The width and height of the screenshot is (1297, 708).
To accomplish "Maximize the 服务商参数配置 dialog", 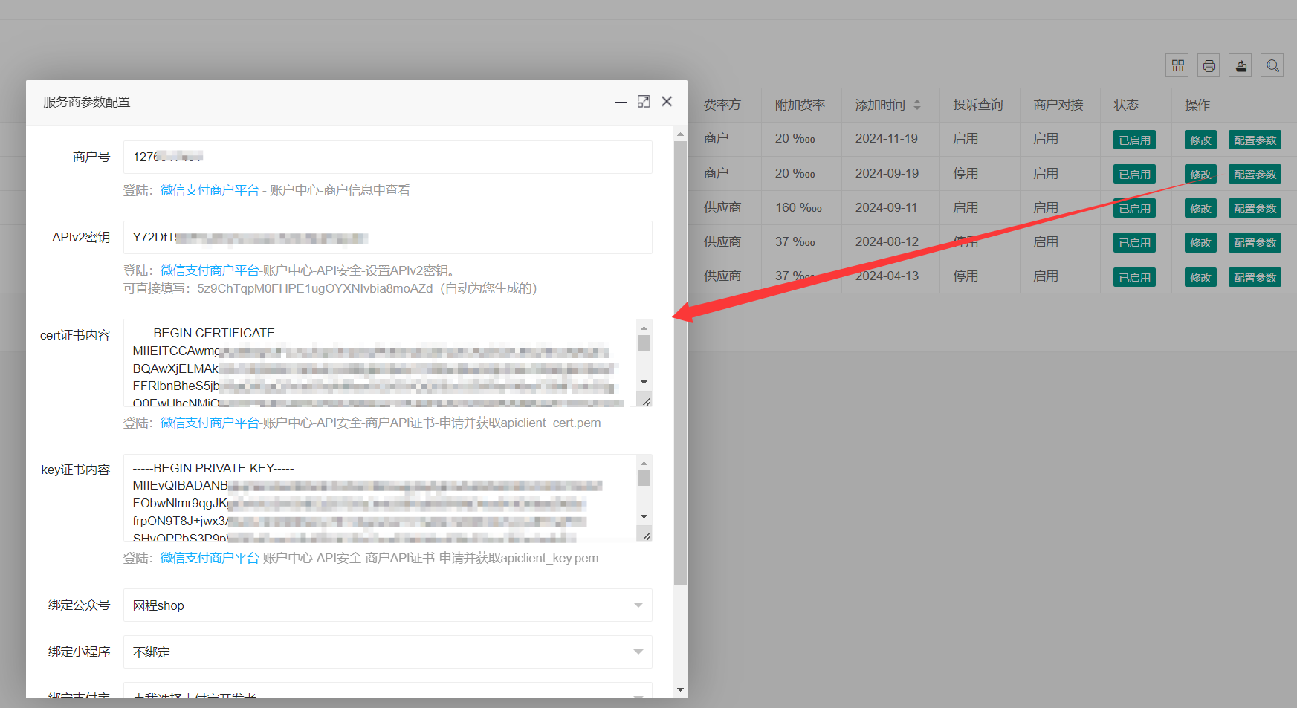I will tap(644, 102).
